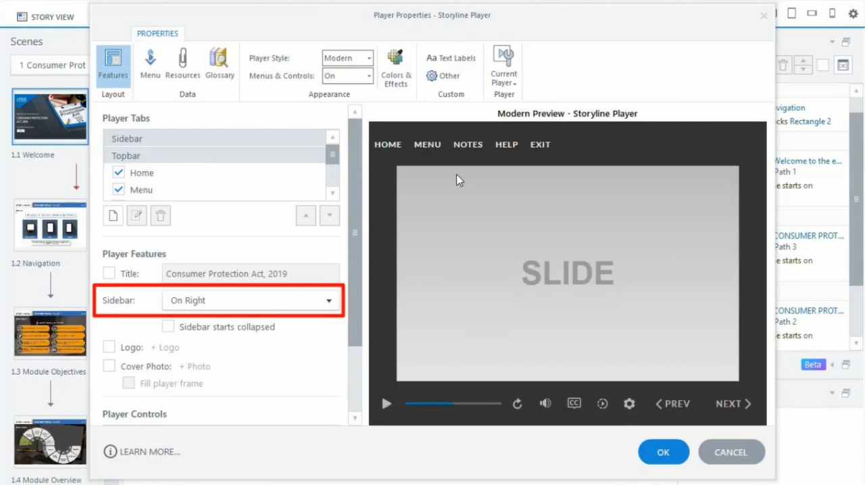
Task: Select the Properties ribbon tab
Action: (157, 34)
